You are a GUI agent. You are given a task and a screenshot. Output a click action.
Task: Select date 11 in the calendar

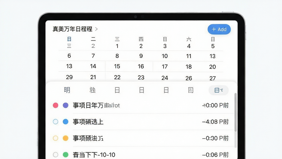(x=189, y=56)
